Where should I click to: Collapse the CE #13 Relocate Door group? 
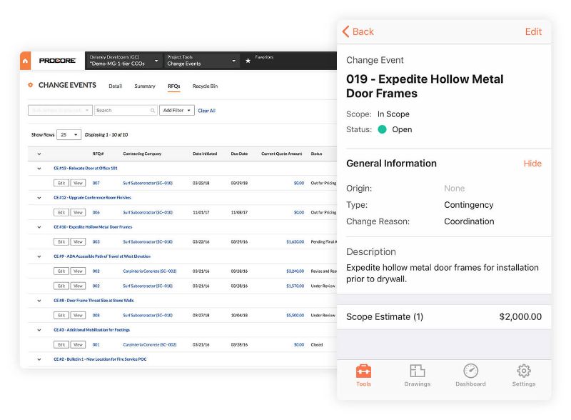(x=39, y=169)
